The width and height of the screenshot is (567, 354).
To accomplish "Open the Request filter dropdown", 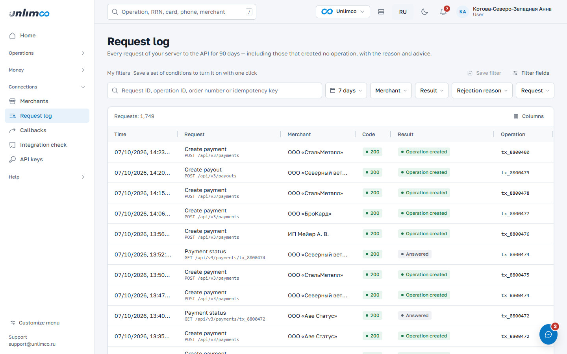I will (x=535, y=90).
